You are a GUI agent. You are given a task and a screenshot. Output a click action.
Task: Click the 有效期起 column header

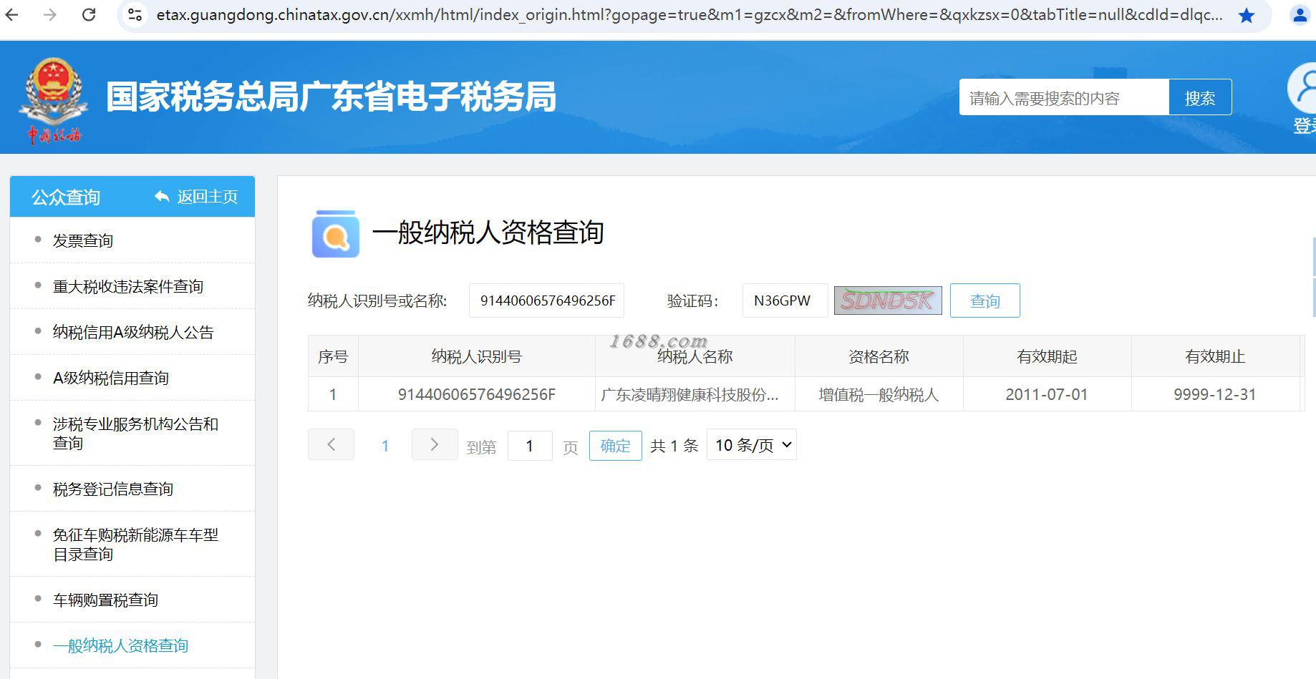tap(1047, 356)
